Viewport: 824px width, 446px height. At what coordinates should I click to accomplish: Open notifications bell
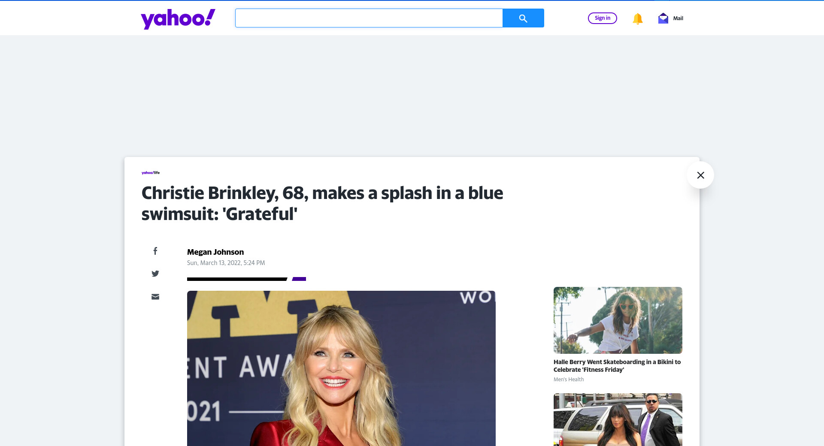637,18
